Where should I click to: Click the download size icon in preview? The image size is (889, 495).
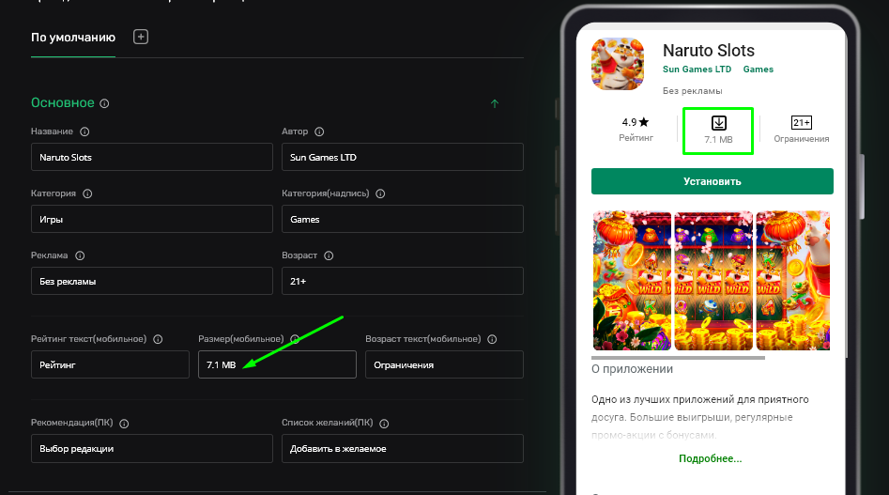pyautogui.click(x=719, y=123)
